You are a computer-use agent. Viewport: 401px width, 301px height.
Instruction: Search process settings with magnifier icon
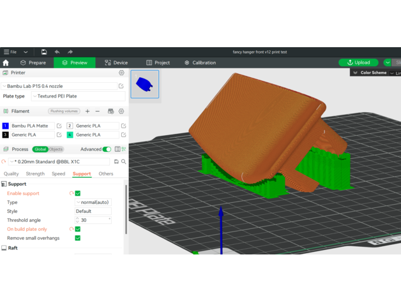coord(123,162)
